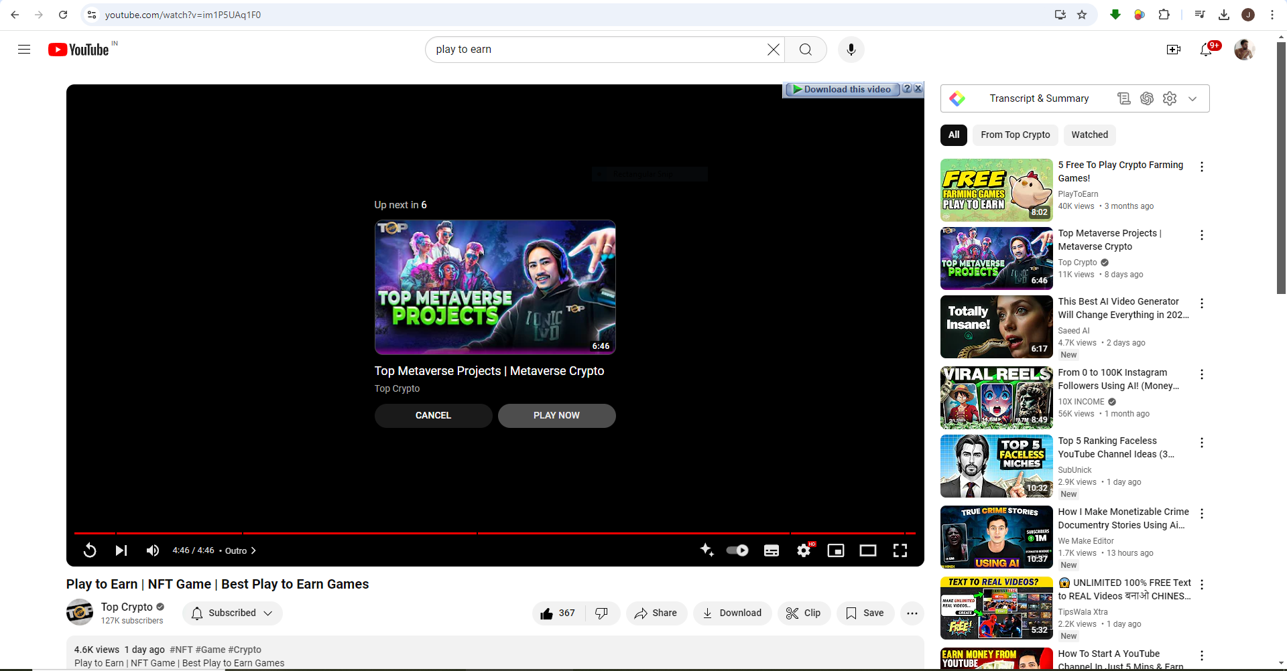Click the transcript list icon
The image size is (1287, 671).
[x=1124, y=99]
